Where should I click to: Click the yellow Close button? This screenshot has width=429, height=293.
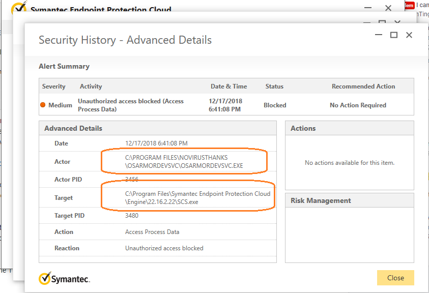(x=395, y=278)
